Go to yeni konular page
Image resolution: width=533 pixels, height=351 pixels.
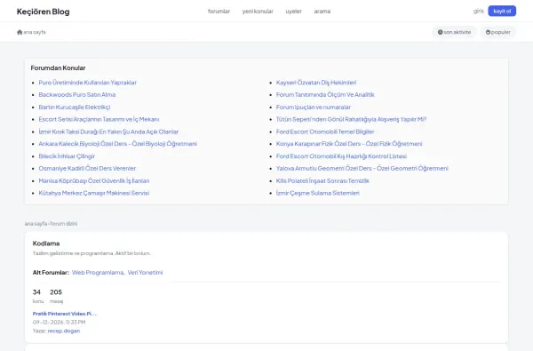[258, 12]
